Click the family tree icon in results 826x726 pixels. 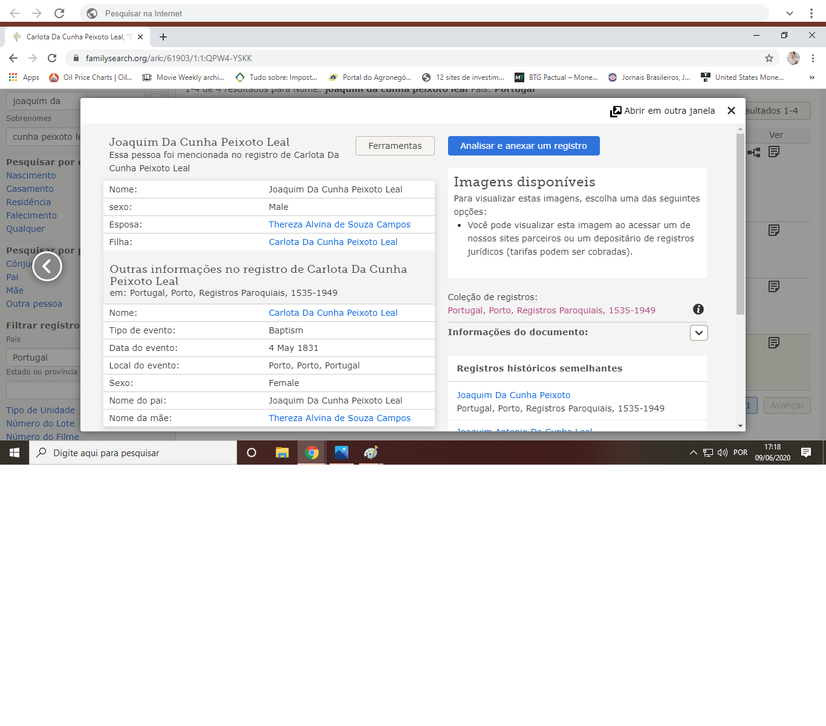(754, 152)
